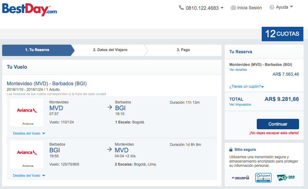The image size is (308, 189).
Task: Click the DigiCert Secure Trusted badge
Action: pos(264,178)
